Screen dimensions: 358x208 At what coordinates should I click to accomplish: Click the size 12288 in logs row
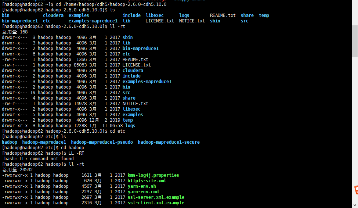pyautogui.click(x=80, y=126)
